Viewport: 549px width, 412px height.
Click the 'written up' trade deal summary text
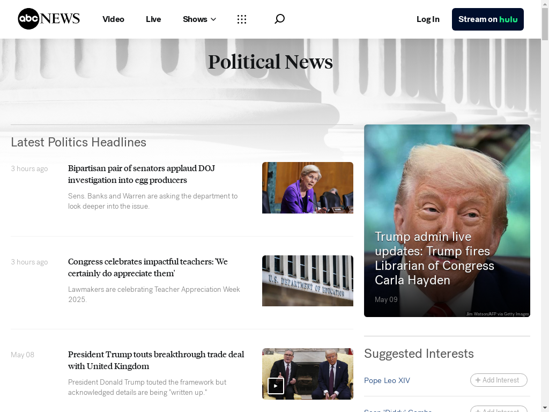pos(147,387)
